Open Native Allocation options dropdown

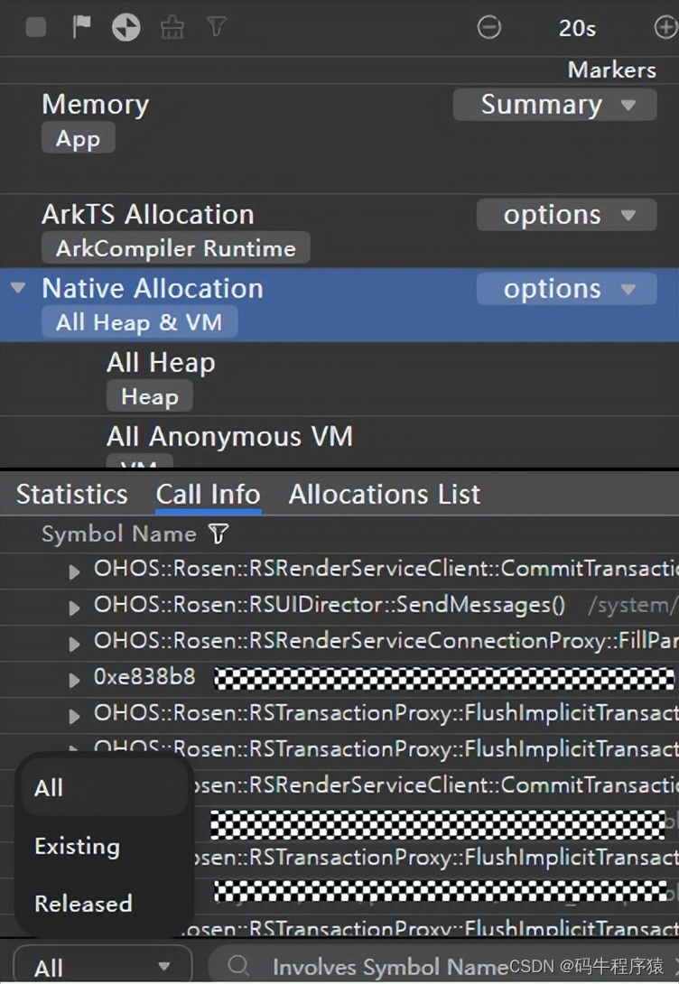pos(567,289)
